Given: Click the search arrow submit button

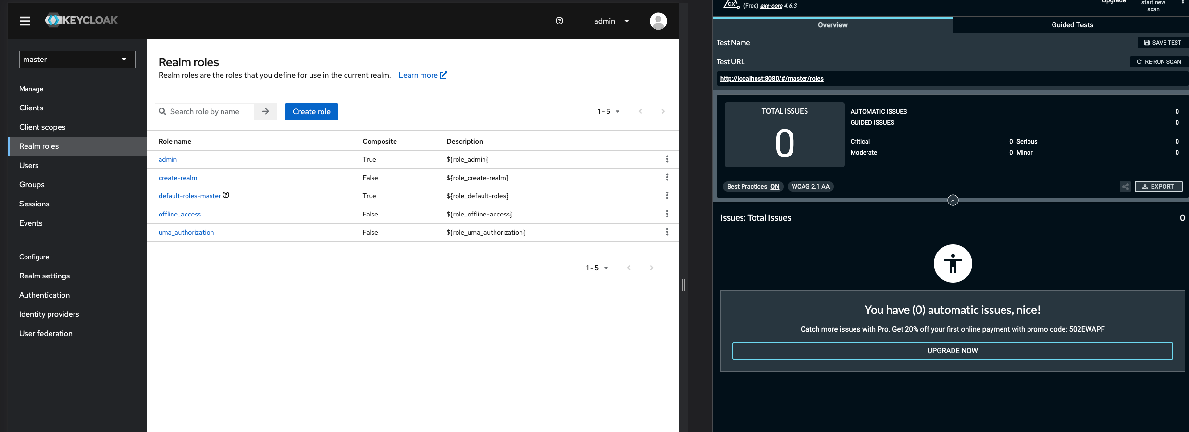Looking at the screenshot, I should point(266,111).
